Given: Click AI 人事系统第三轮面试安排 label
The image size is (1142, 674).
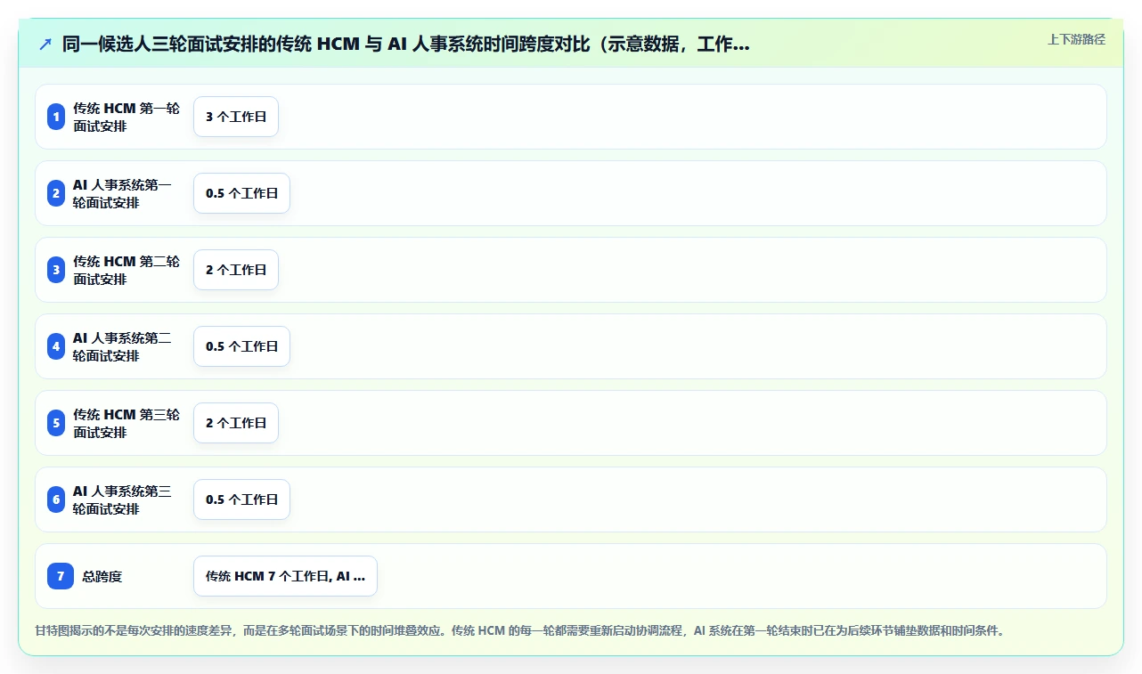Looking at the screenshot, I should [123, 499].
